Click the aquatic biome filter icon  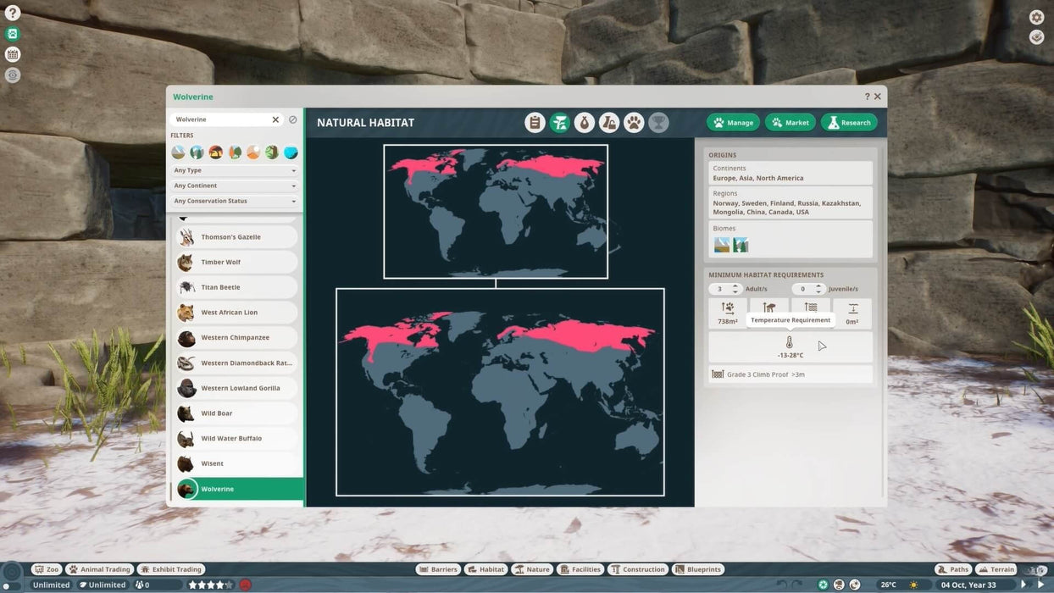(291, 152)
